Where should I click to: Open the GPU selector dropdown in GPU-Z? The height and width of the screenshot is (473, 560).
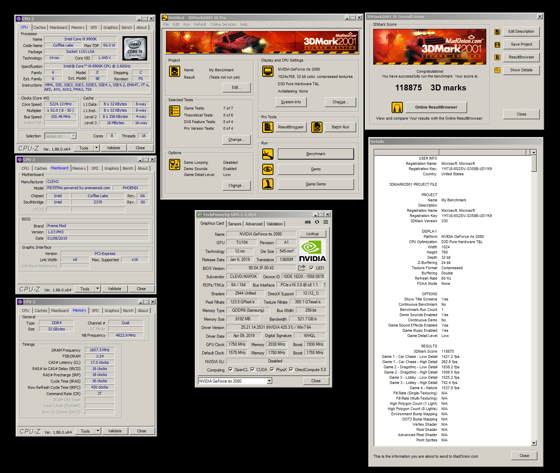coord(269,381)
